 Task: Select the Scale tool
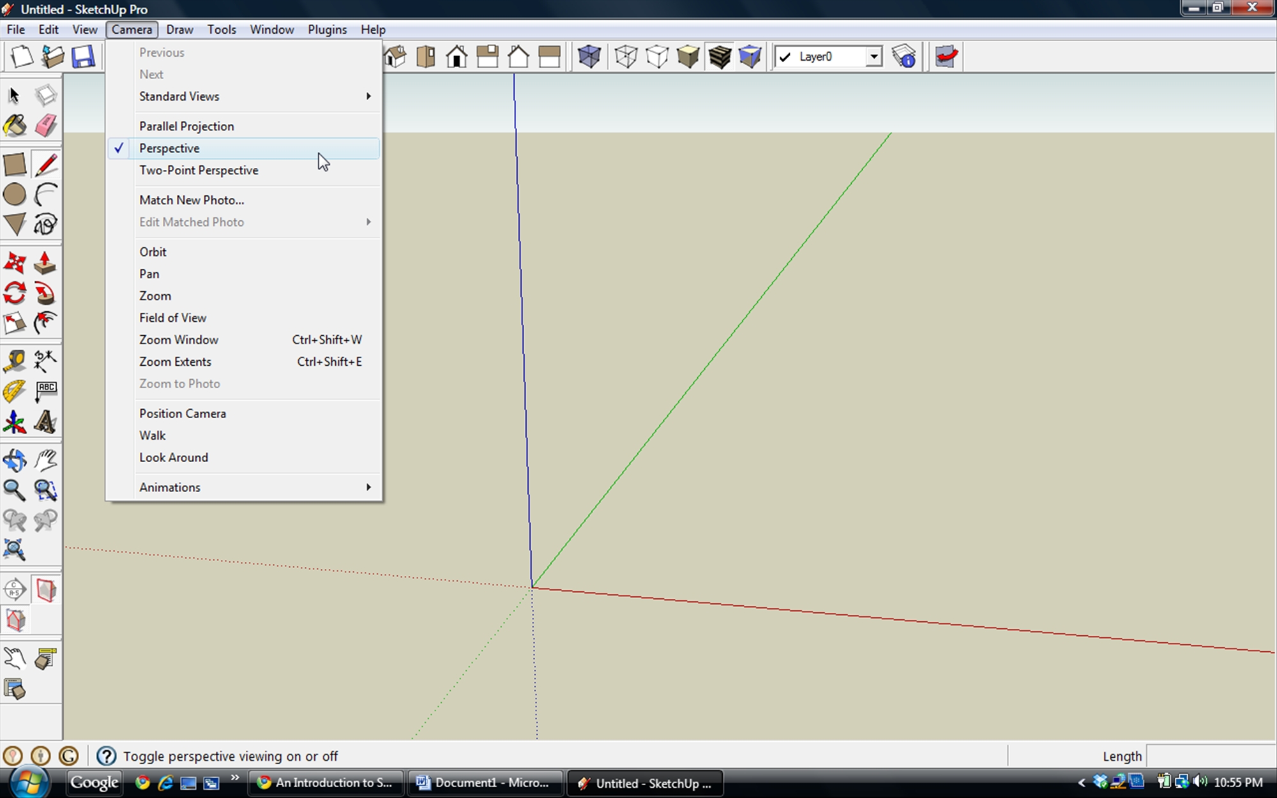(x=15, y=322)
